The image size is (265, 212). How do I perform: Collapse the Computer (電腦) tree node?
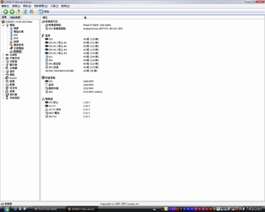(3, 25)
